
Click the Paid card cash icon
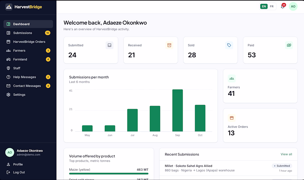(x=289, y=45)
